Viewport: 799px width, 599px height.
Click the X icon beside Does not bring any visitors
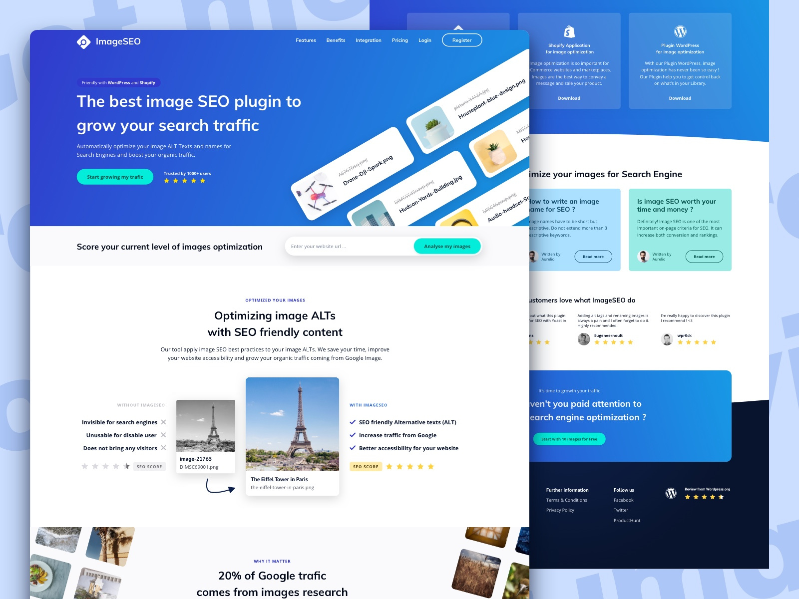(x=163, y=448)
